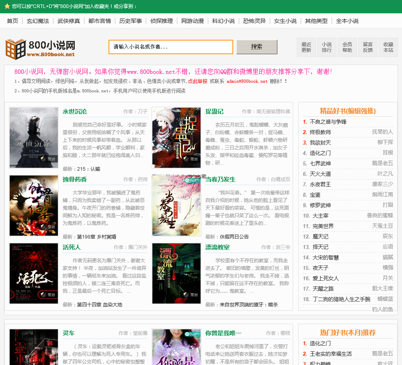Open 永夜君王 in recommended list

coord(320,184)
